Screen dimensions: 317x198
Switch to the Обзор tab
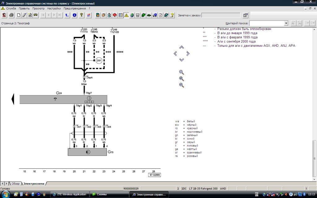(15, 183)
